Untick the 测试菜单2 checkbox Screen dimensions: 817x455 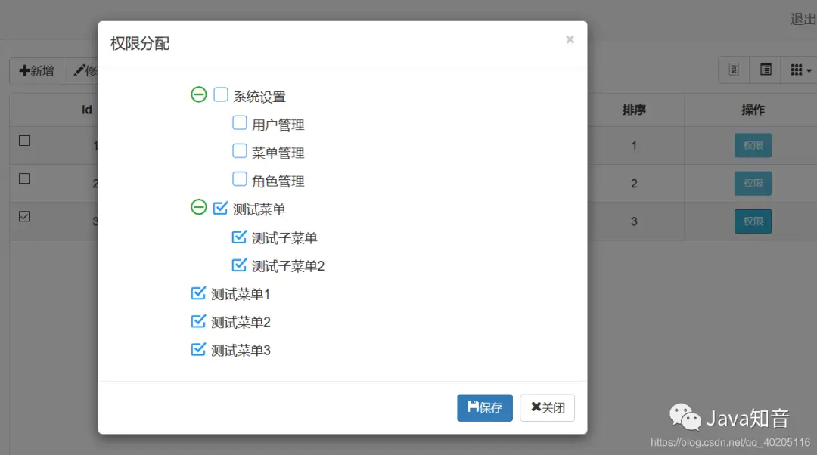198,321
